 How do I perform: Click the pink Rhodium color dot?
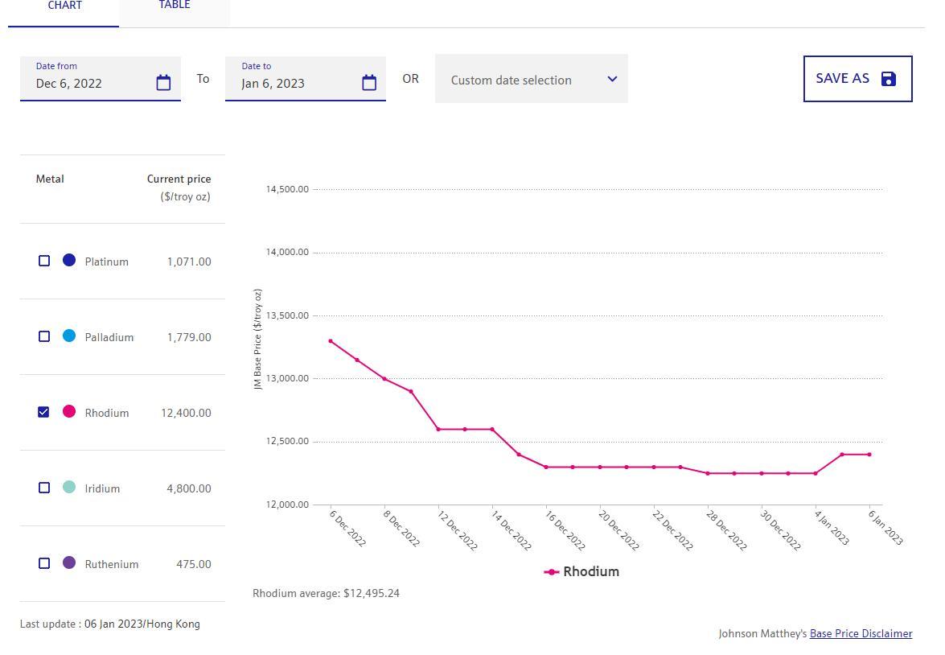(x=69, y=412)
